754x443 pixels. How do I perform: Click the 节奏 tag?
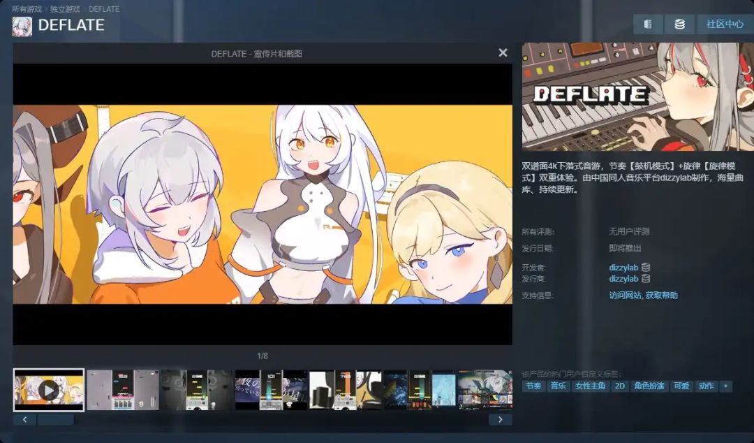click(x=533, y=386)
